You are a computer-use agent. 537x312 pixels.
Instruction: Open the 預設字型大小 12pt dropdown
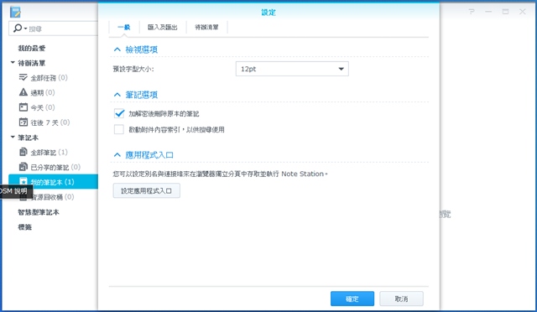[292, 69]
